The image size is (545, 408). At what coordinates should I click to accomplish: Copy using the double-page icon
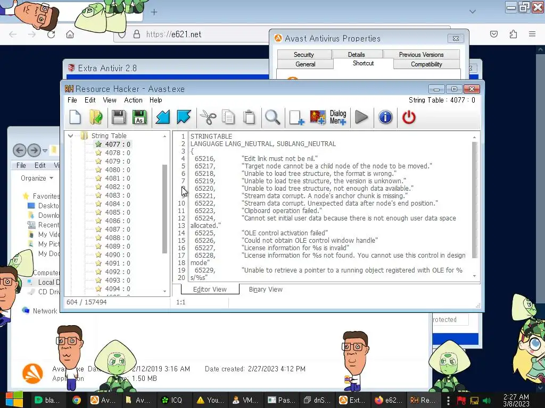[228, 117]
